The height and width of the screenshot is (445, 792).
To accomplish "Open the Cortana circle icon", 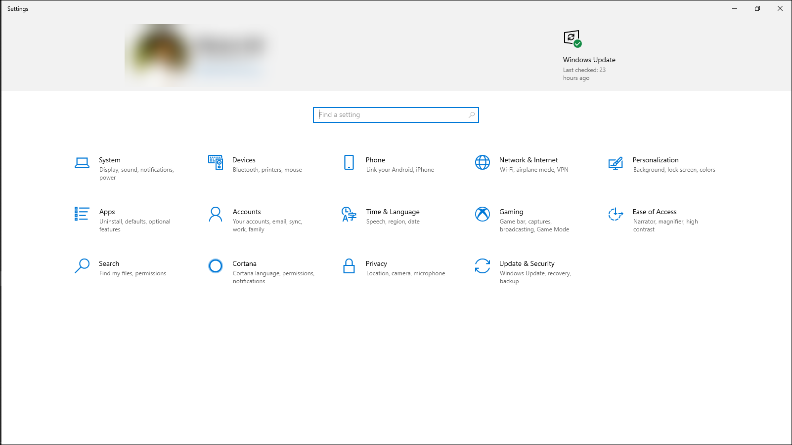I will click(216, 266).
